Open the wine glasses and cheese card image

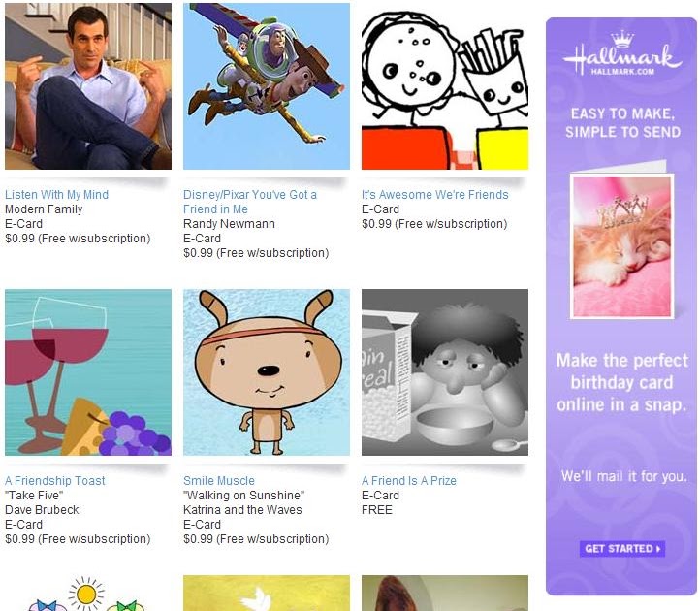click(x=88, y=372)
